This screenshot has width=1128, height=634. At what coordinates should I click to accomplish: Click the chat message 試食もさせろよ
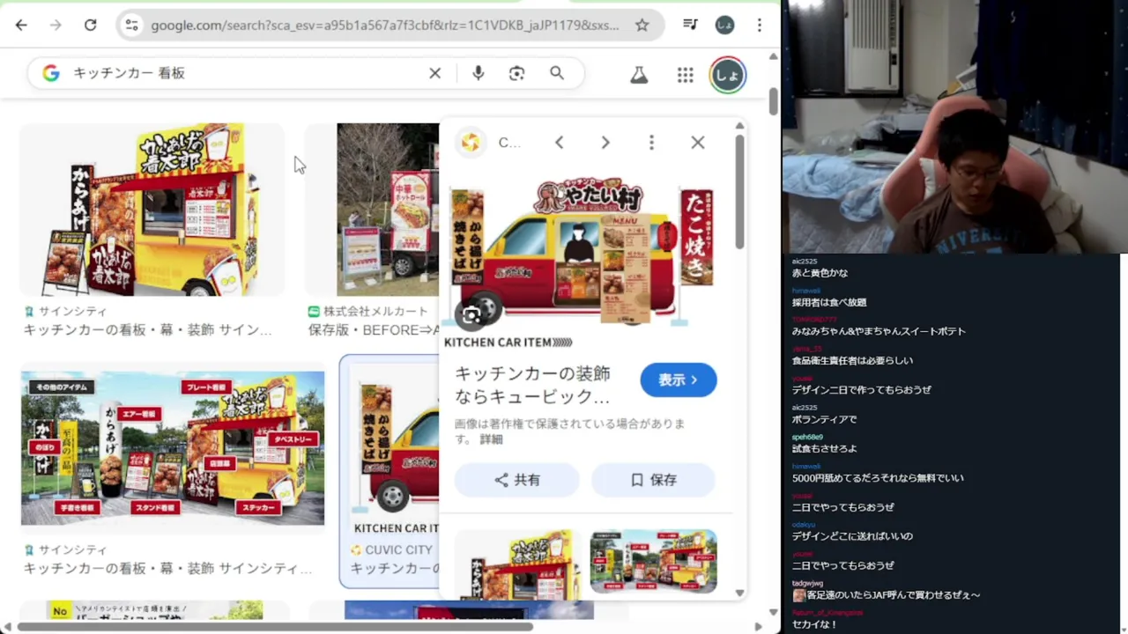point(824,448)
